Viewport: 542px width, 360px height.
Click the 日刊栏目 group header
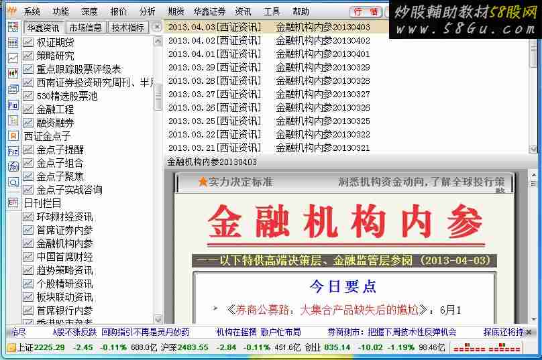click(x=42, y=204)
